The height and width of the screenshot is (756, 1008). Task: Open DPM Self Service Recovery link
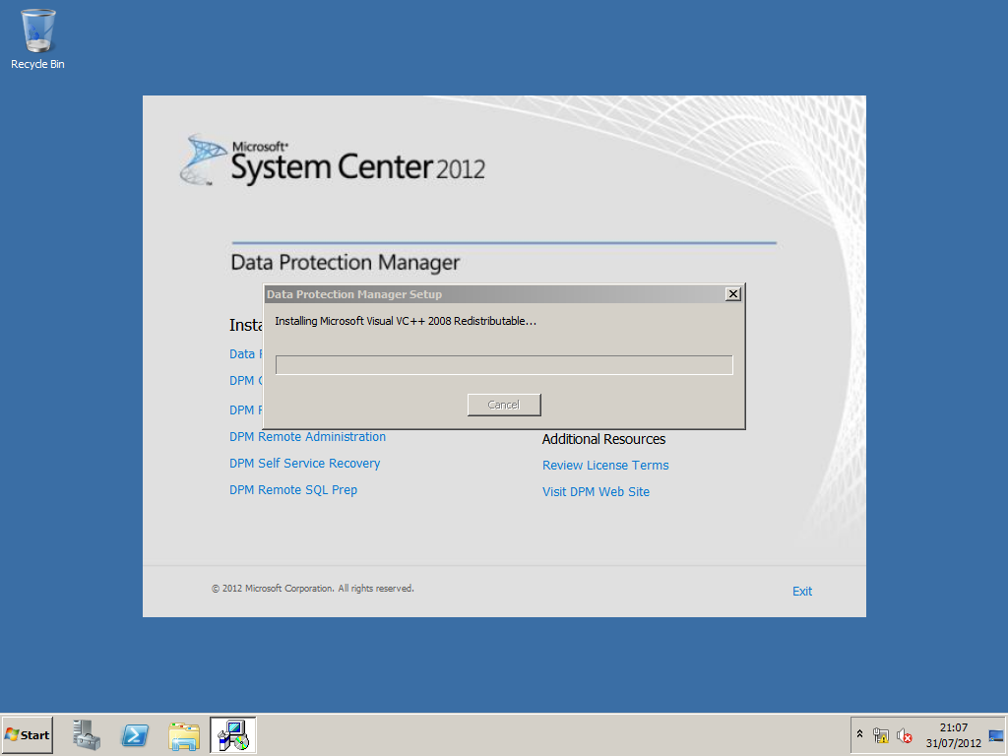coord(305,463)
